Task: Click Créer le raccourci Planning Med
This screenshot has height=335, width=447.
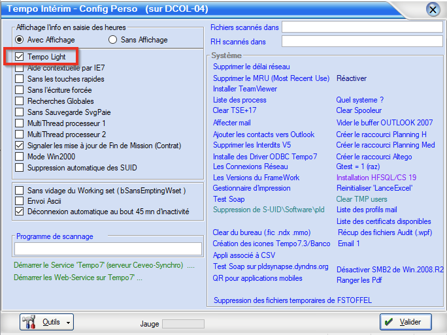Action: click(386, 145)
